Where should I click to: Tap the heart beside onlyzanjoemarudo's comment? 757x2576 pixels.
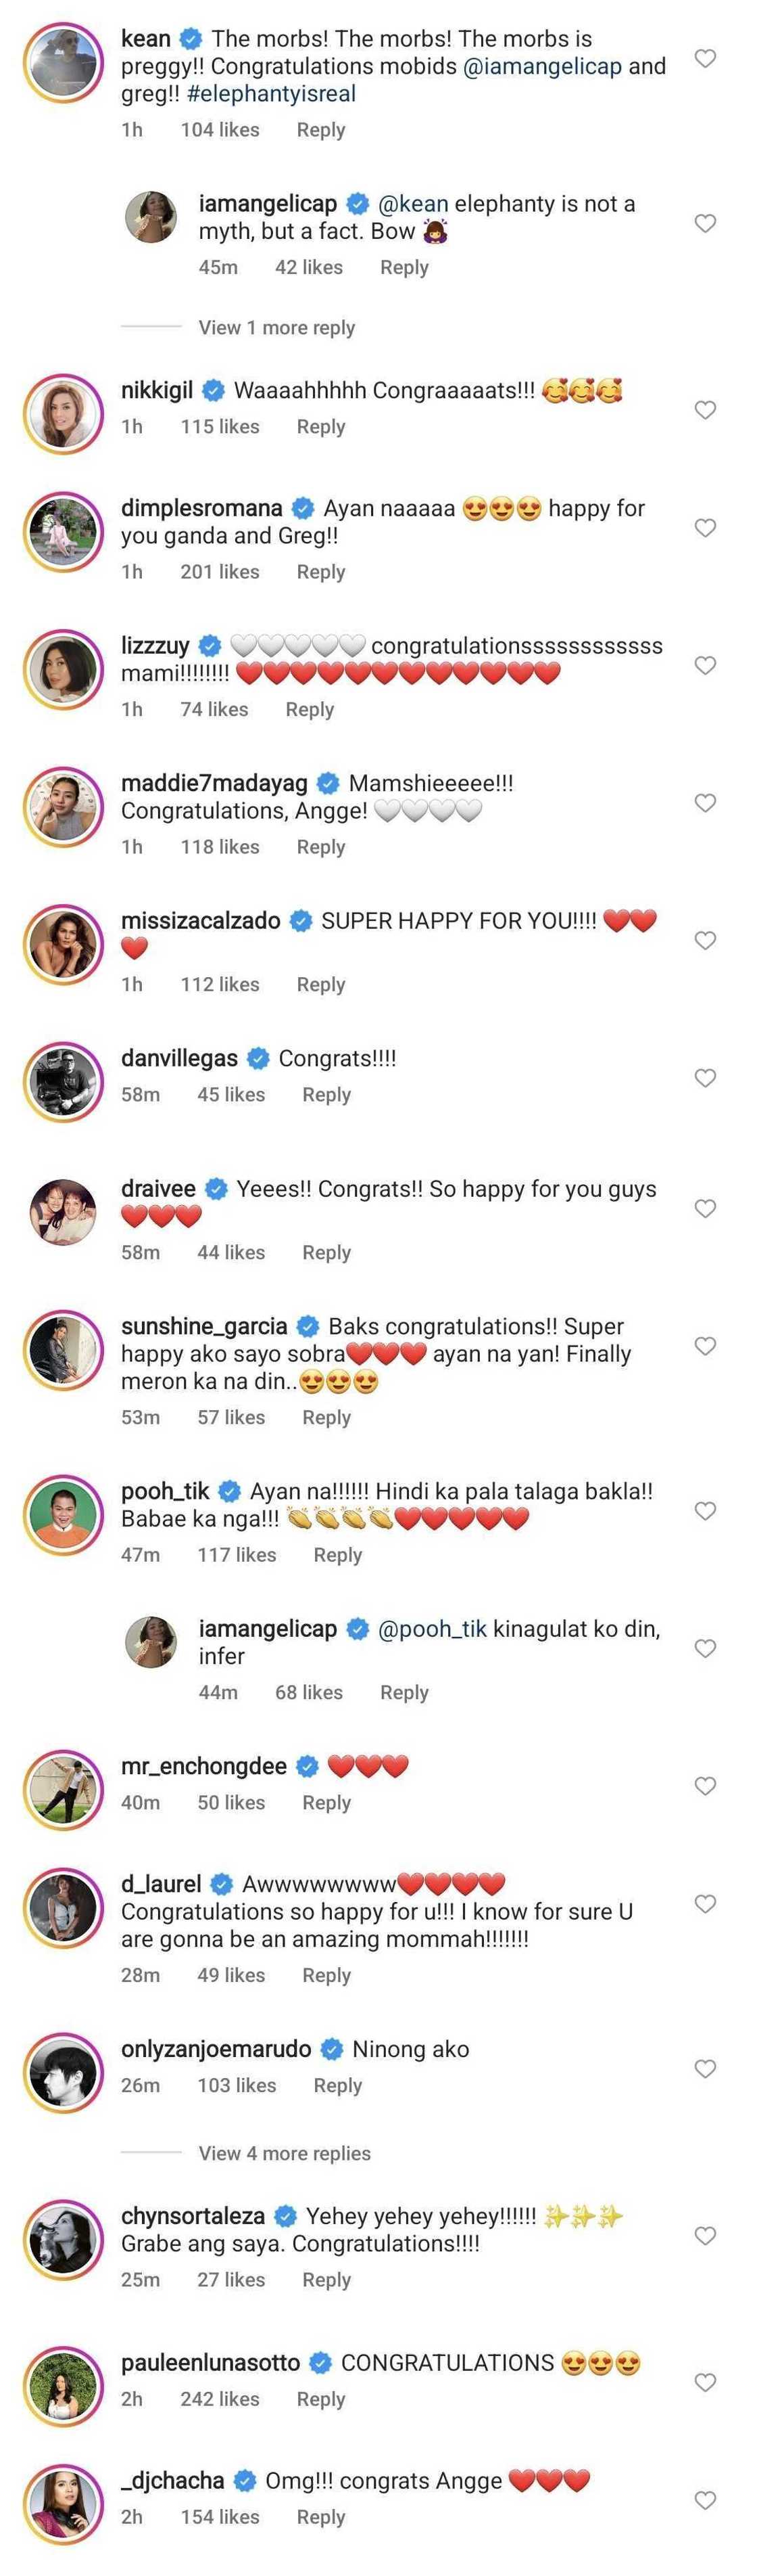705,2069
